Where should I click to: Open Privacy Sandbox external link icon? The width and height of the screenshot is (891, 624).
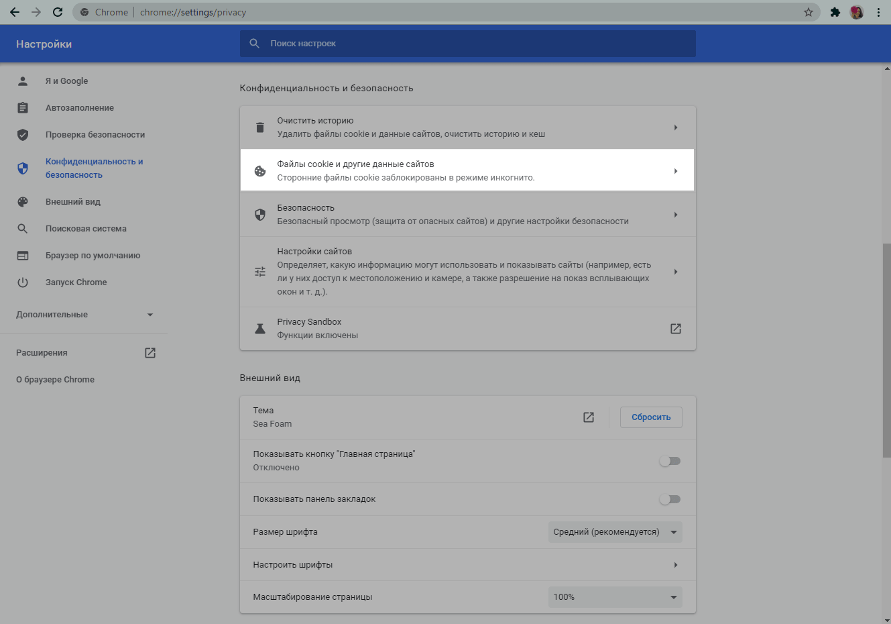(x=675, y=329)
